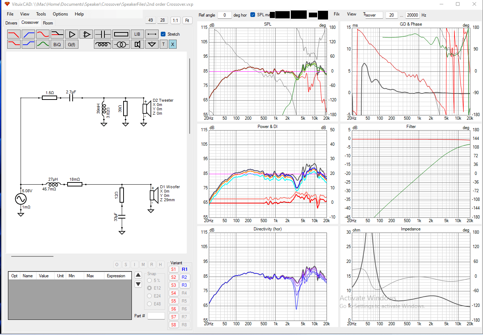Select the voltage source generator symbol
Screen dimensions: 483x335
click(21, 199)
